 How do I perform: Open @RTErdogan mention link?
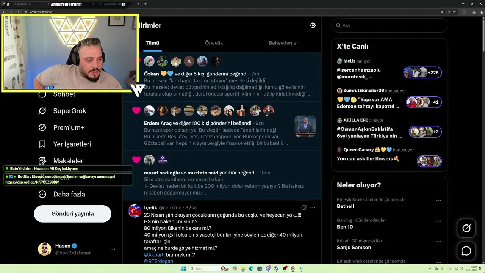pyautogui.click(x=158, y=261)
